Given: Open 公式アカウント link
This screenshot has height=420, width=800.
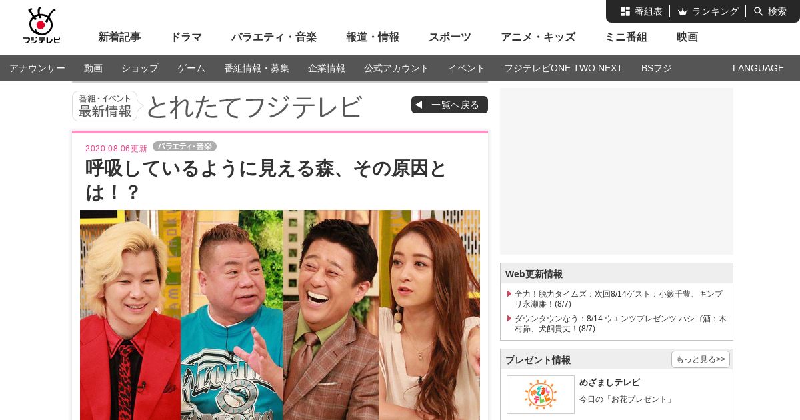Looking at the screenshot, I should (397, 68).
